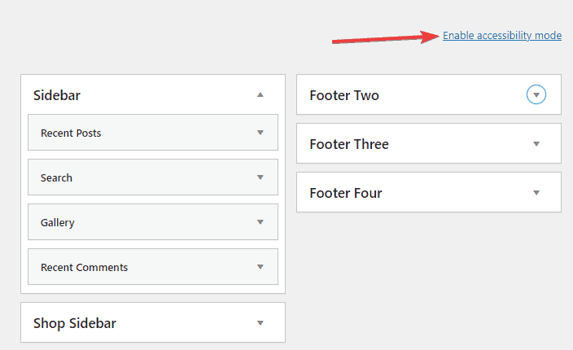
Task: Click the Enable accessibility mode link
Action: pos(501,36)
